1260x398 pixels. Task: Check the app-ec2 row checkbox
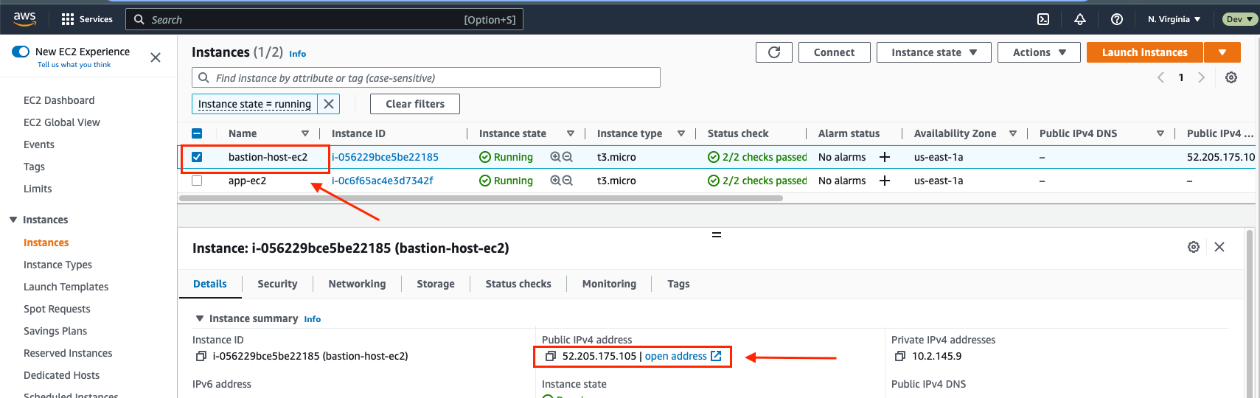tap(197, 181)
